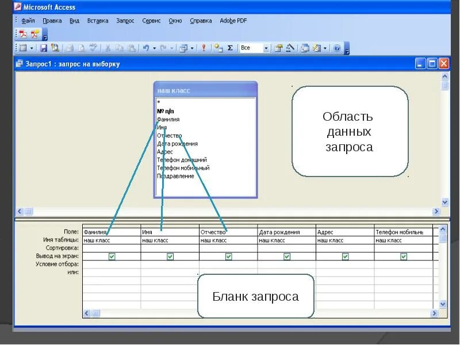Click Сортировка cell under Фамилия column
The image size is (460, 345).
pos(112,248)
